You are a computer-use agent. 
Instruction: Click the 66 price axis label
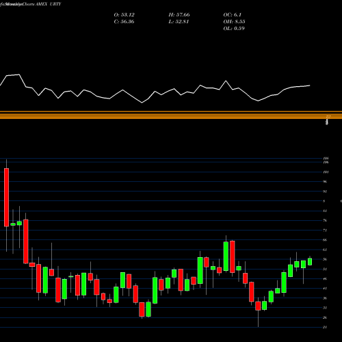tap(325, 240)
